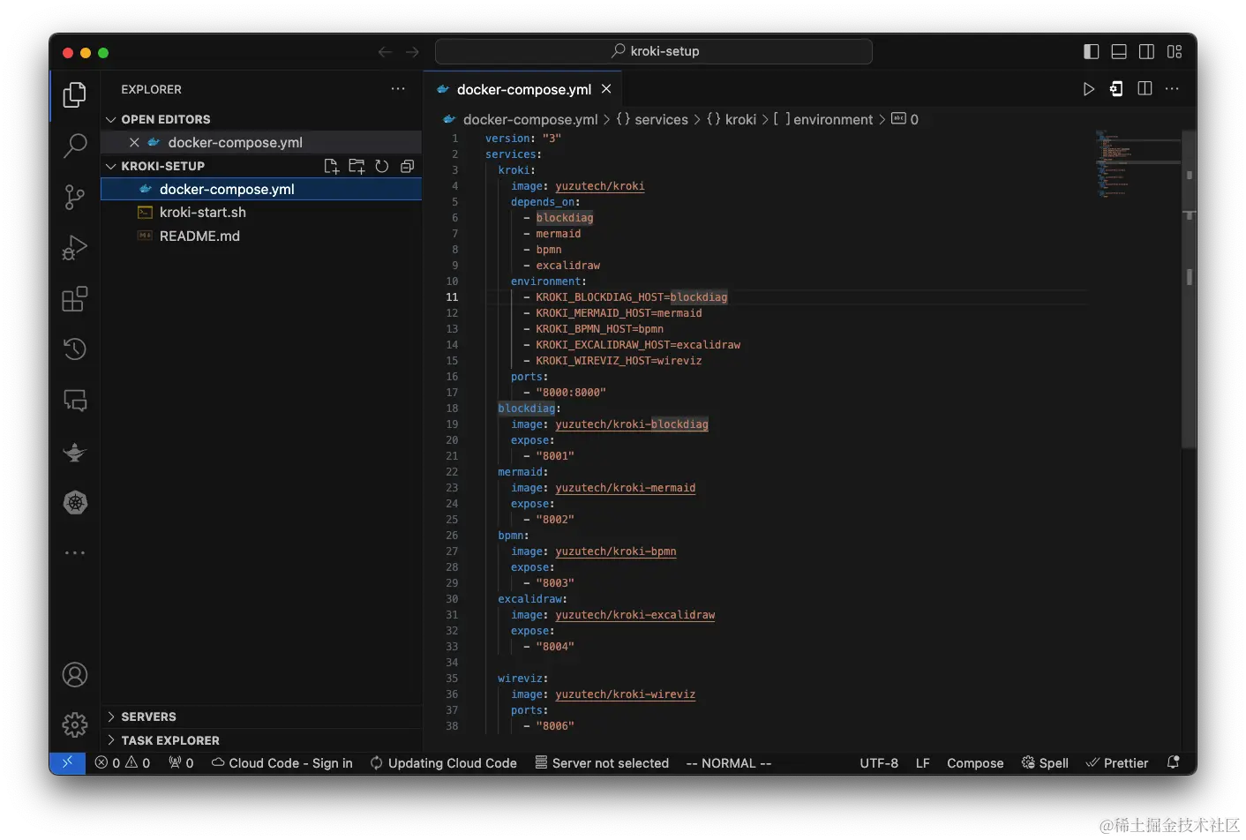Expand the TASK EXPLORER section
The width and height of the screenshot is (1246, 840).
pos(261,740)
